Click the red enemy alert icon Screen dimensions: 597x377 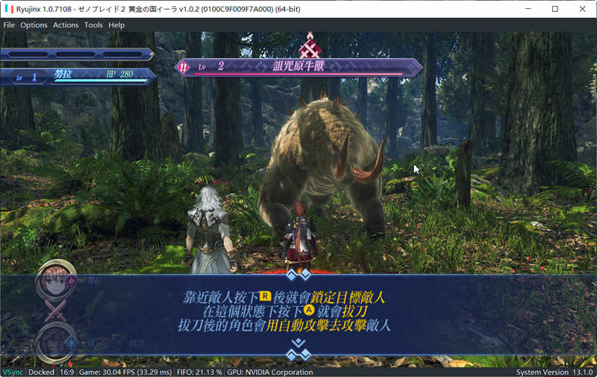pos(183,68)
